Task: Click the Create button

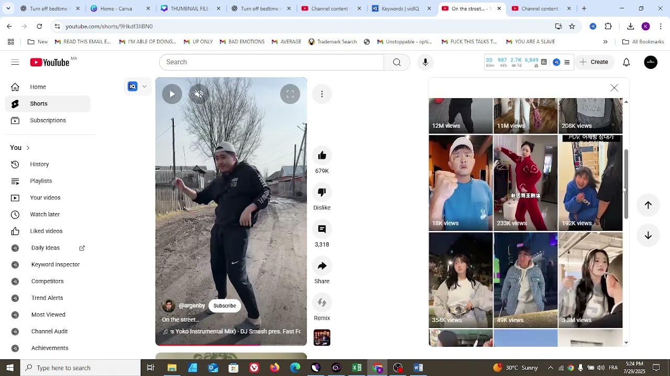Action: (594, 62)
